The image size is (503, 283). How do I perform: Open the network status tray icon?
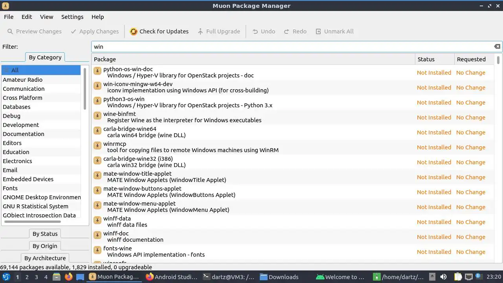469,277
